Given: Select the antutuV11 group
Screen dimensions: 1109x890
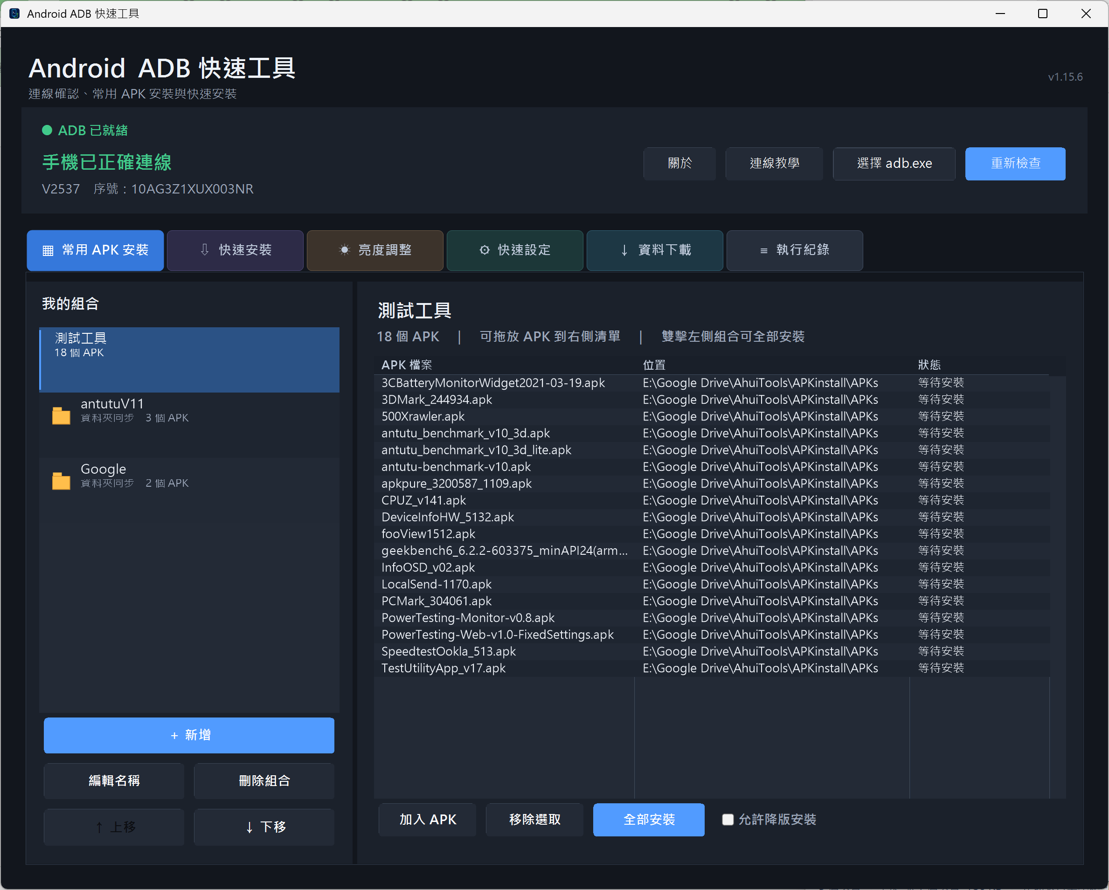Looking at the screenshot, I should point(189,425).
